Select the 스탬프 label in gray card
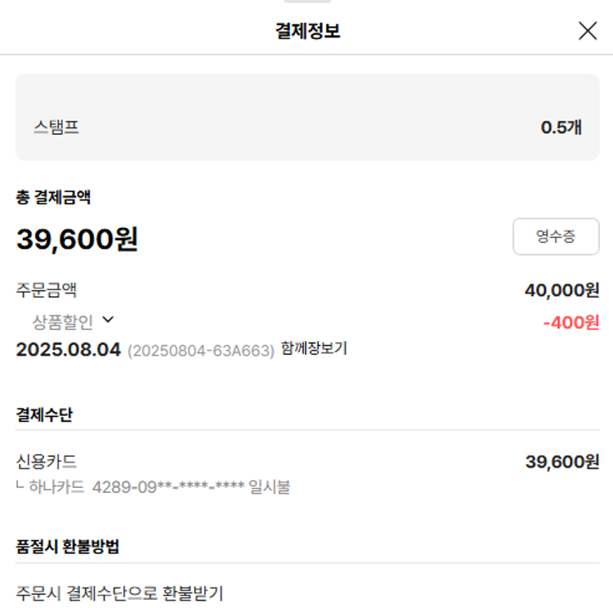The width and height of the screenshot is (613, 613). tap(56, 128)
